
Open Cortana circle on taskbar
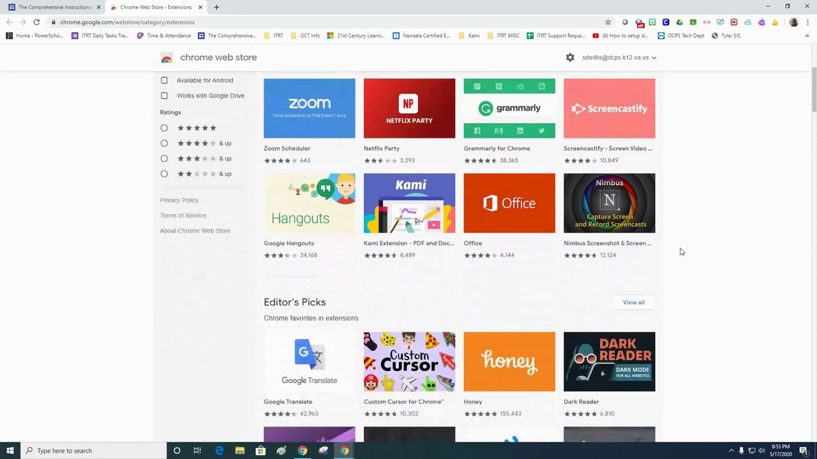pos(177,451)
